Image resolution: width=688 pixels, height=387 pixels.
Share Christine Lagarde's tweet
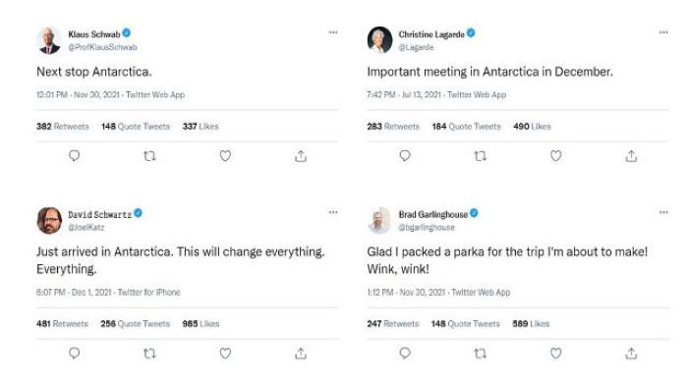pos(631,155)
